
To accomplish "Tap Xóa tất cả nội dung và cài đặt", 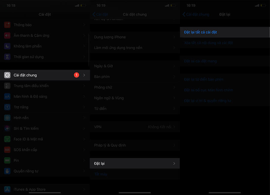I will click(x=208, y=43).
